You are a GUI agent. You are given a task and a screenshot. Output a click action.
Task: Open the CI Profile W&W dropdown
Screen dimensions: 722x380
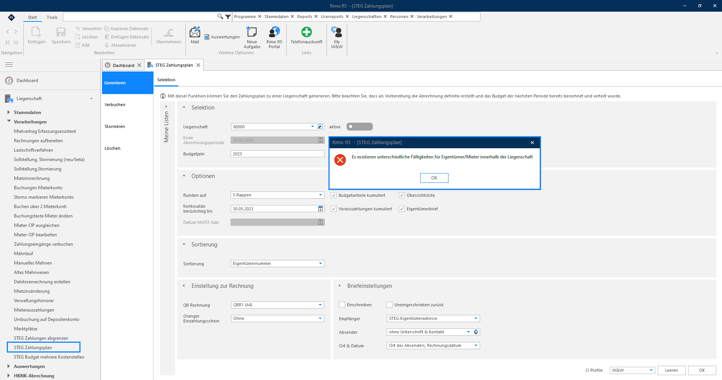coord(651,370)
